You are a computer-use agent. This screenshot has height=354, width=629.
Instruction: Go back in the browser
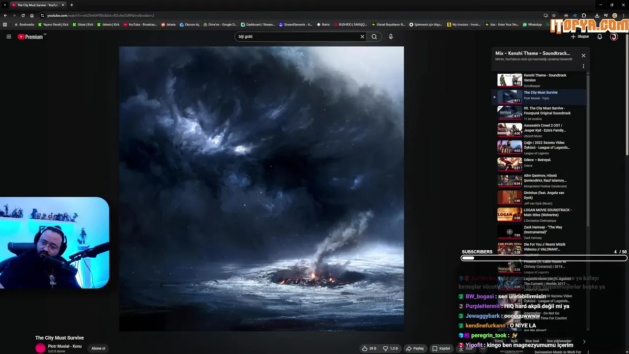(5, 15)
